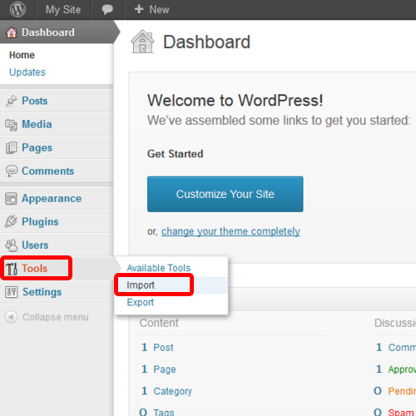The height and width of the screenshot is (416, 416).
Task: Go to Updates under Dashboard
Action: [27, 72]
